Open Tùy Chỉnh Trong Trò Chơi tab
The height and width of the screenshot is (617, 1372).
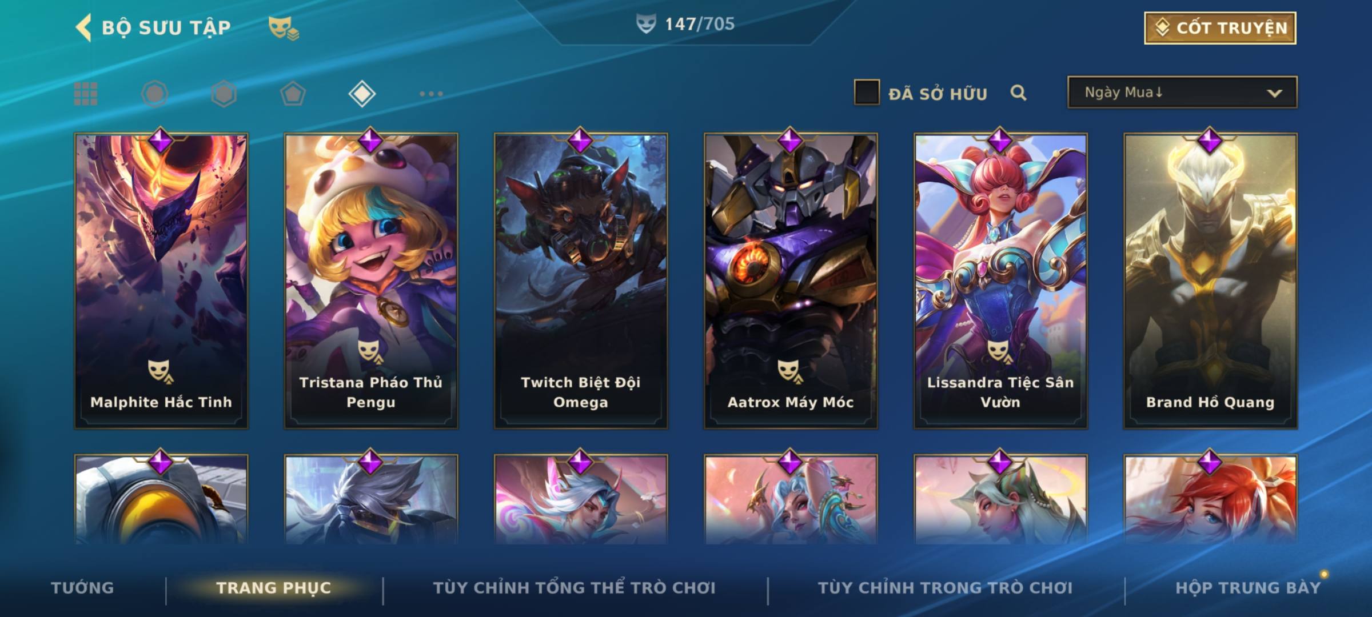coord(945,588)
